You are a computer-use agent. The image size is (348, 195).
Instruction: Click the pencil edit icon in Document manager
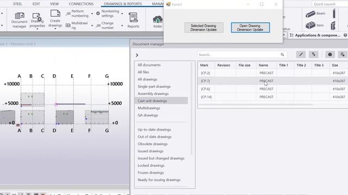301,54
